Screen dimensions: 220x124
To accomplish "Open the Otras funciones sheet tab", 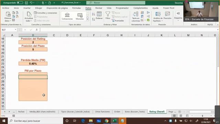I will (x=102, y=112).
